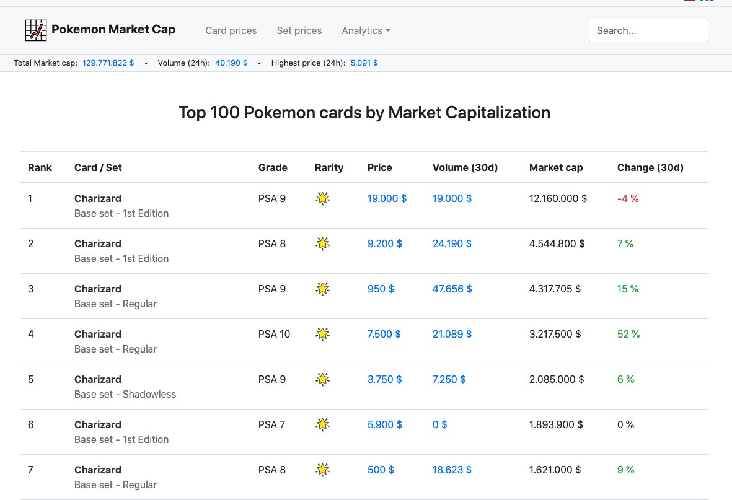The height and width of the screenshot is (500, 732).
Task: Click Base set - 1st Edition in rank 6 row
Action: 121,439
